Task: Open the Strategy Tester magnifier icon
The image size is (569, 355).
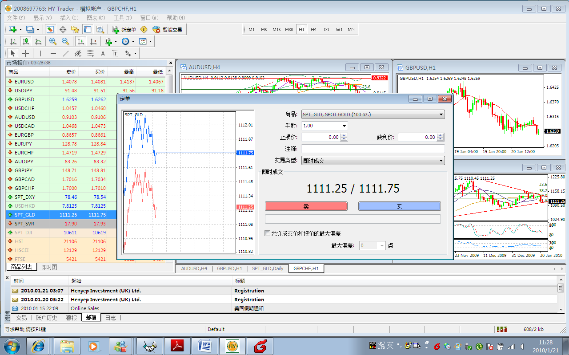Action: [x=100, y=29]
